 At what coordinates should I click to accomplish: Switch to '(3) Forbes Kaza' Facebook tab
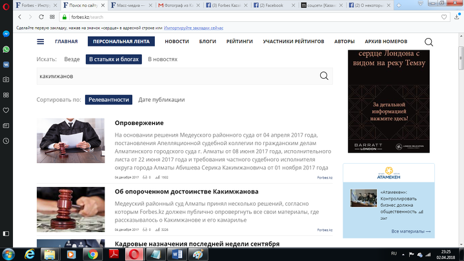click(x=227, y=5)
